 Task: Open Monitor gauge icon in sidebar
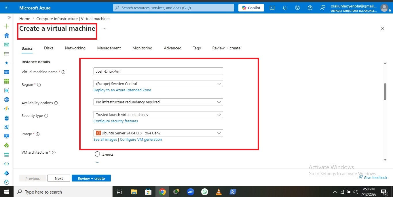tap(7, 182)
